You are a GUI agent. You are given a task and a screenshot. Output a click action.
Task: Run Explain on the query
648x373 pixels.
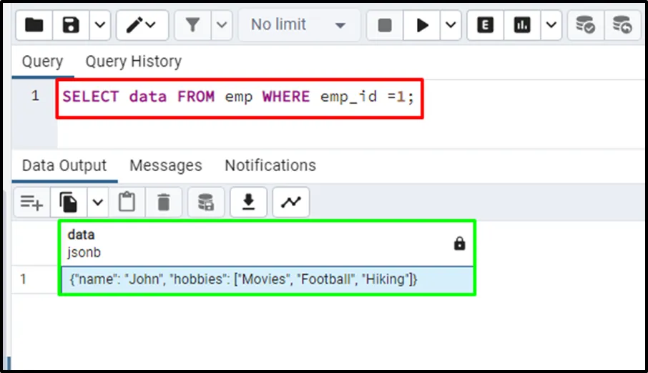tap(486, 25)
